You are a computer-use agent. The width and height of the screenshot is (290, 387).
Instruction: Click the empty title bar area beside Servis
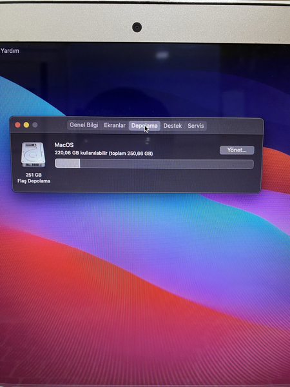click(233, 126)
